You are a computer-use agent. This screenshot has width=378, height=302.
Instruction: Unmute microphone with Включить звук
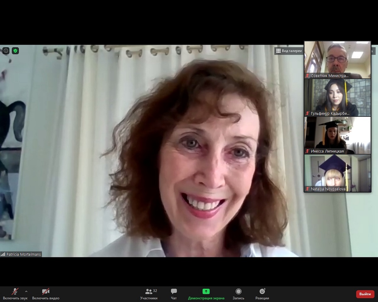click(x=15, y=294)
